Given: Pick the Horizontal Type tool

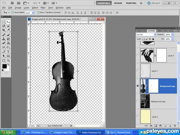Looking at the screenshot, I should click(x=8, y=52).
